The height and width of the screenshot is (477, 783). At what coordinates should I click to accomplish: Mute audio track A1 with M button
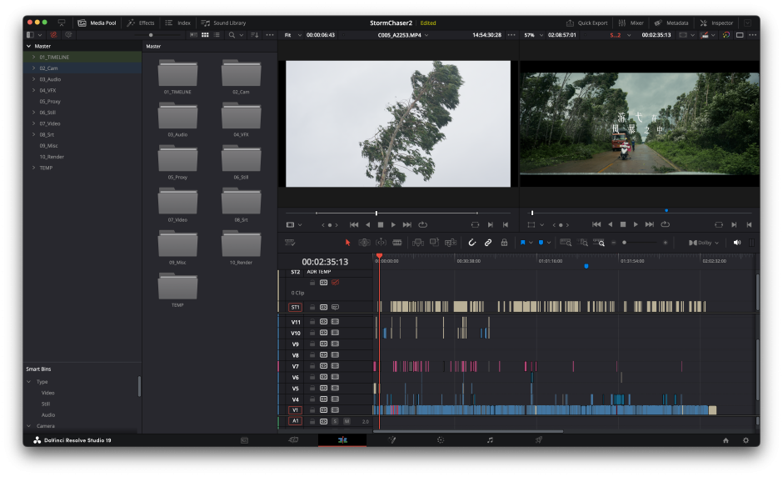pyautogui.click(x=347, y=421)
